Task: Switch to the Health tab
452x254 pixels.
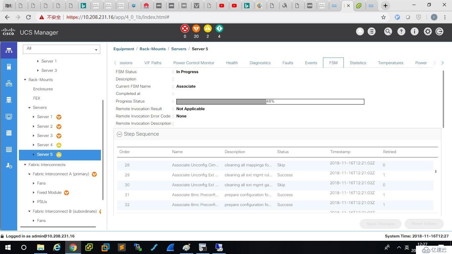Action: pos(232,63)
